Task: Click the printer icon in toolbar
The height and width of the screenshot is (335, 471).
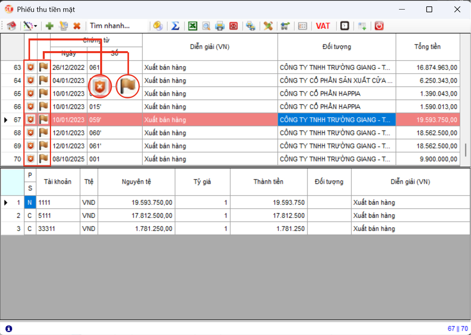Action: (220, 26)
